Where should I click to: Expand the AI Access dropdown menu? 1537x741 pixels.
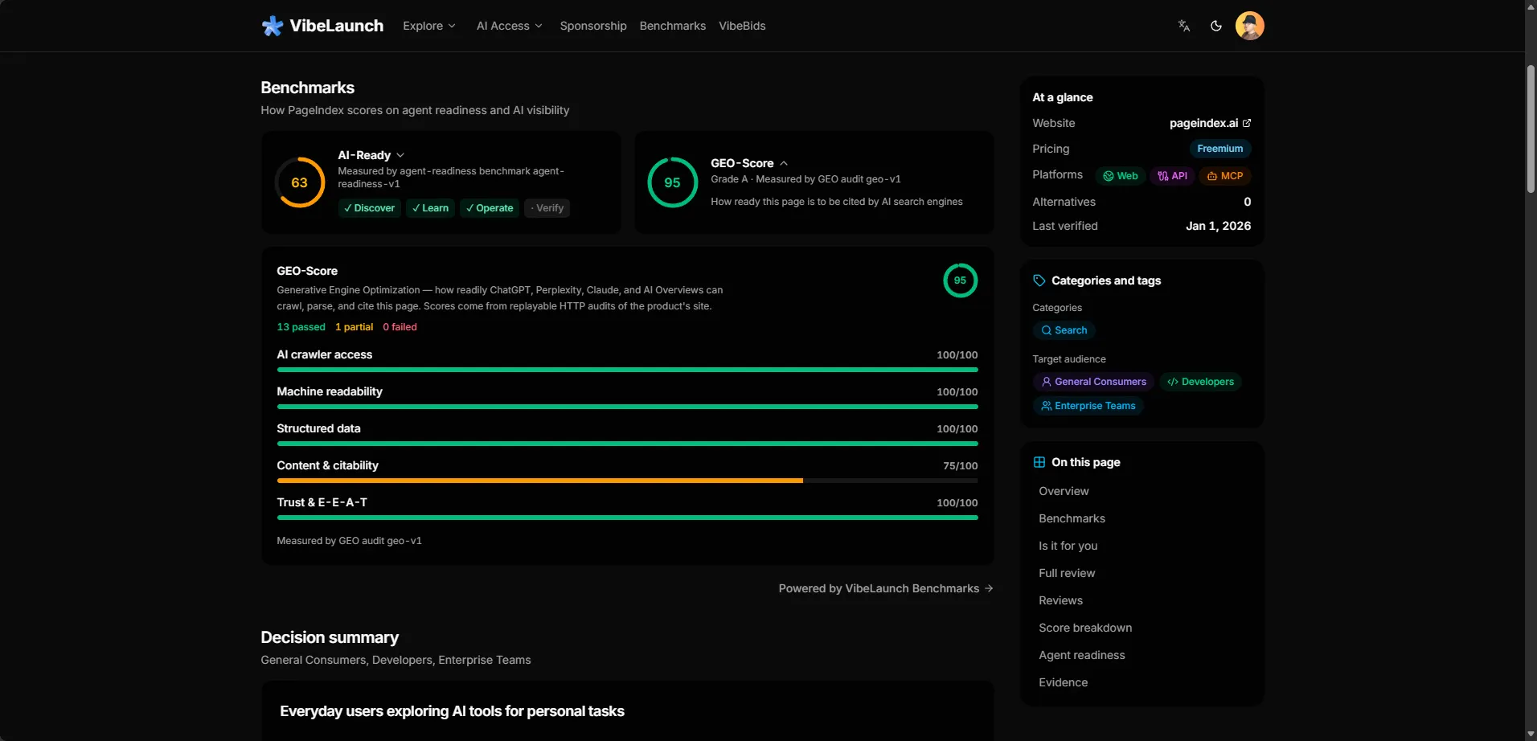coord(510,26)
